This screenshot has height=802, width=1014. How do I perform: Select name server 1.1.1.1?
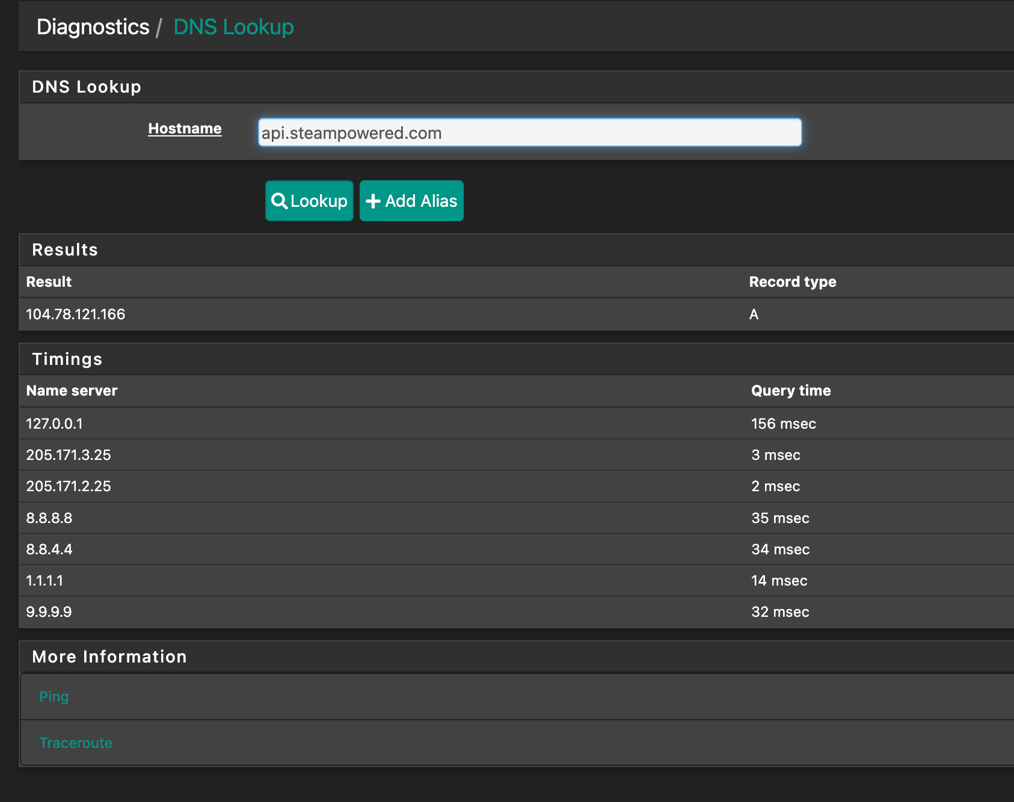pyautogui.click(x=45, y=581)
